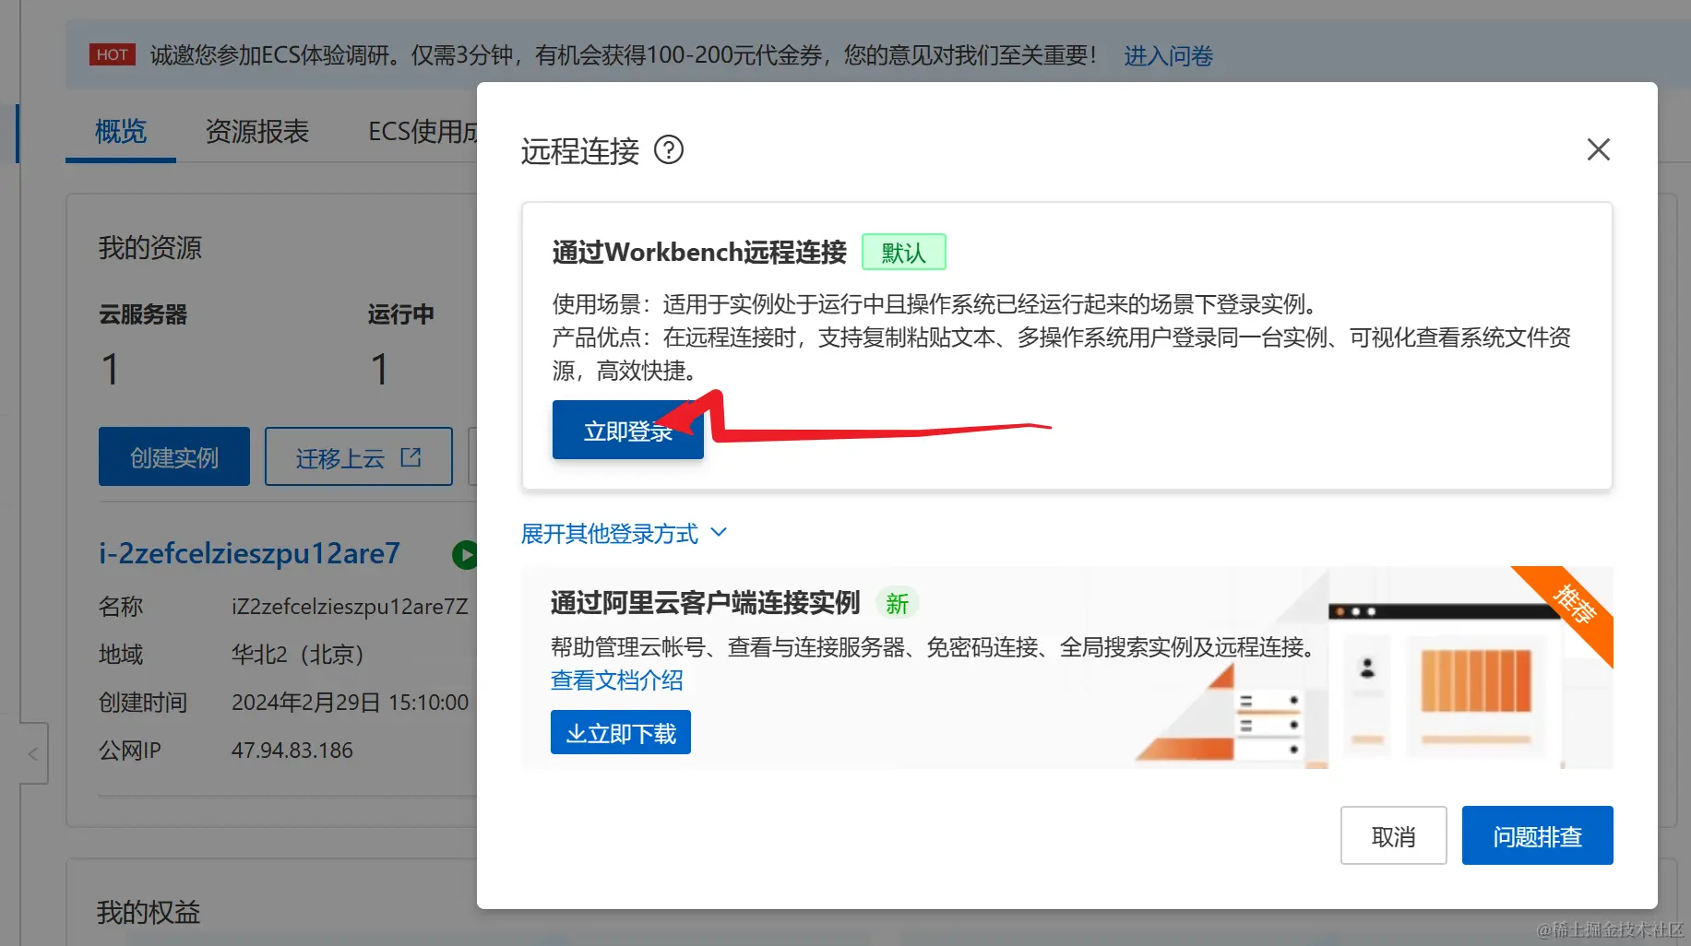
Task: Click the public IP 47.94.83.186
Action: (x=292, y=751)
